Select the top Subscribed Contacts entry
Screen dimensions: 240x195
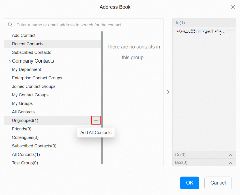coord(31,52)
